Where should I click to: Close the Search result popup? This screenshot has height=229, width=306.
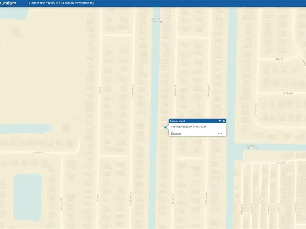[224, 121]
